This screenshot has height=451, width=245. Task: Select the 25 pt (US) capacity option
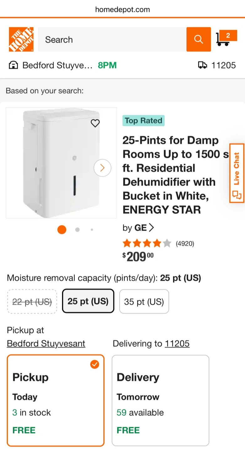[88, 301]
